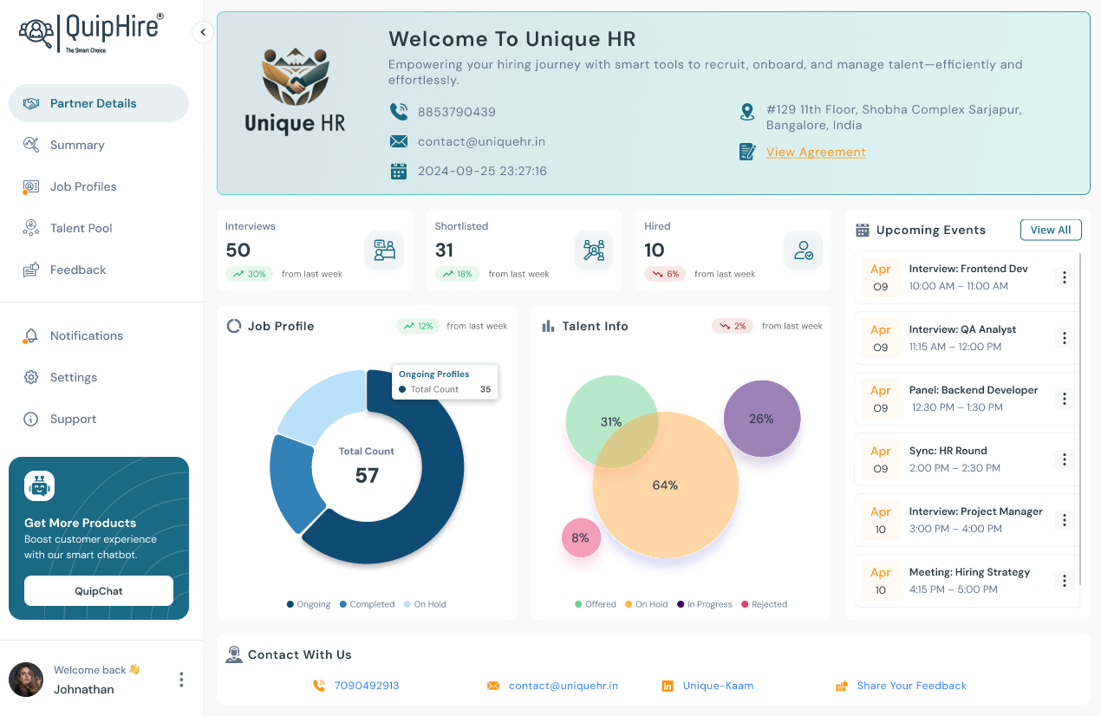The image size is (1101, 716).
Task: Click the feedback icon beside Share Your Feedback
Action: coord(841,686)
